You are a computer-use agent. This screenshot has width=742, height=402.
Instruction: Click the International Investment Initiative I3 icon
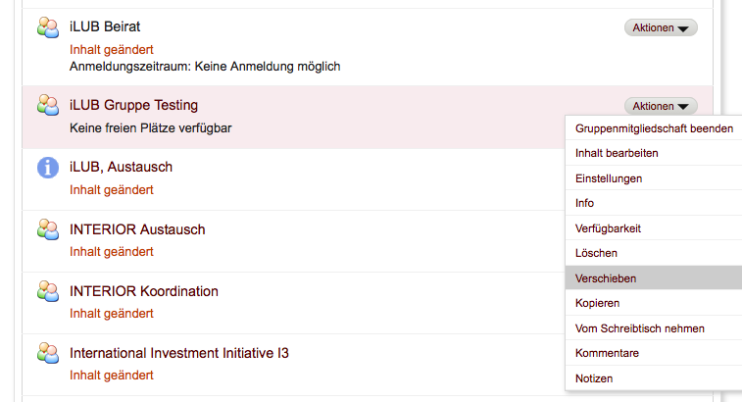coord(48,353)
